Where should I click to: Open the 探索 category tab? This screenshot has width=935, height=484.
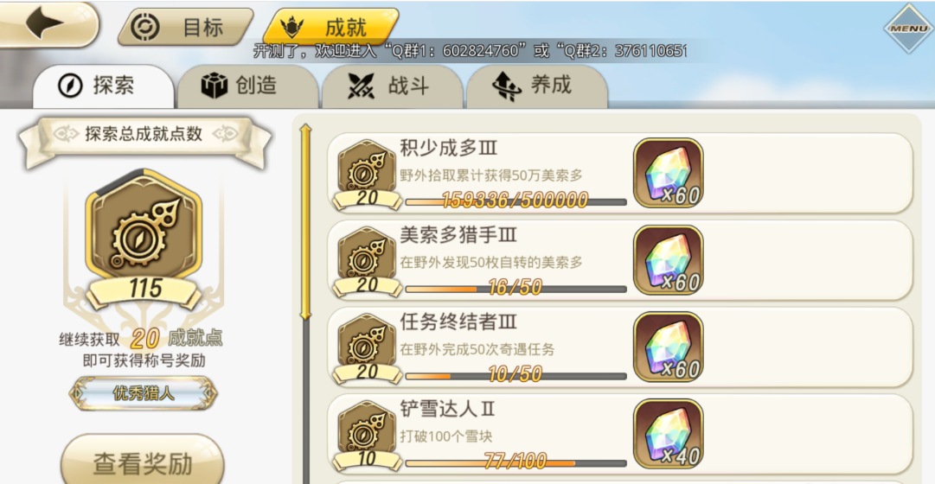point(103,86)
